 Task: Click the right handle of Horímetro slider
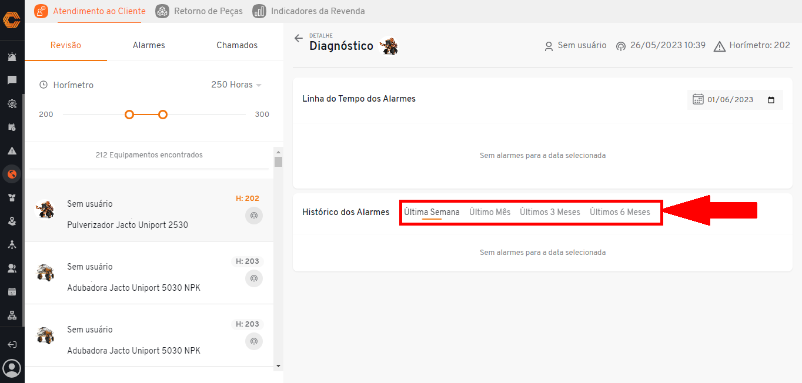tap(163, 115)
